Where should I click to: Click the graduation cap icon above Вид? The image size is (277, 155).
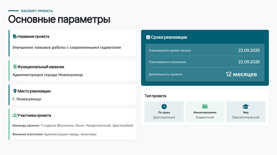click(x=246, y=106)
